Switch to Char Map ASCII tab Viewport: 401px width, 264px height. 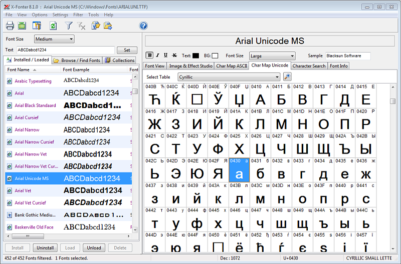(x=232, y=66)
